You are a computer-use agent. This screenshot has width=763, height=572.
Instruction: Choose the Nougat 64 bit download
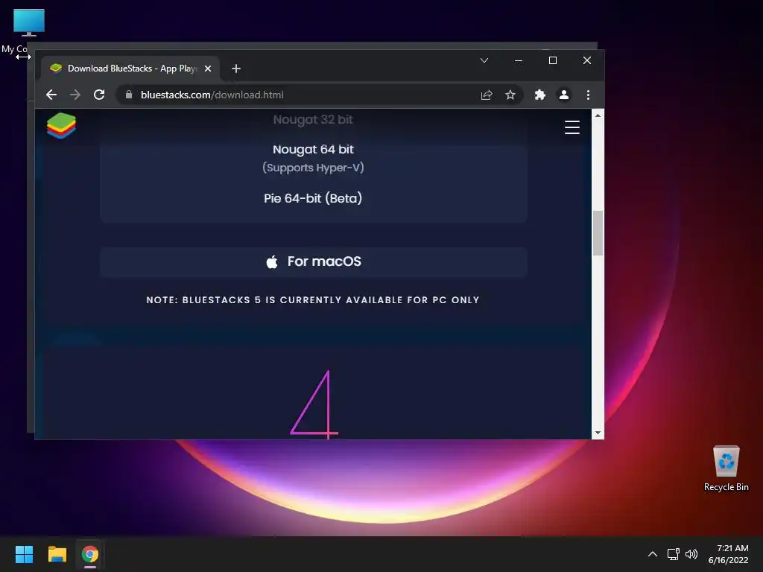313,149
